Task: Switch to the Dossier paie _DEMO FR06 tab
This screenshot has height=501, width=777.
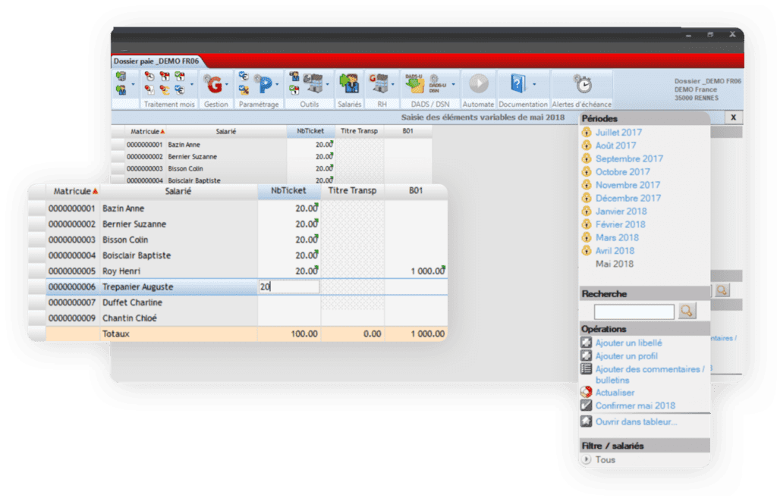Action: point(156,61)
